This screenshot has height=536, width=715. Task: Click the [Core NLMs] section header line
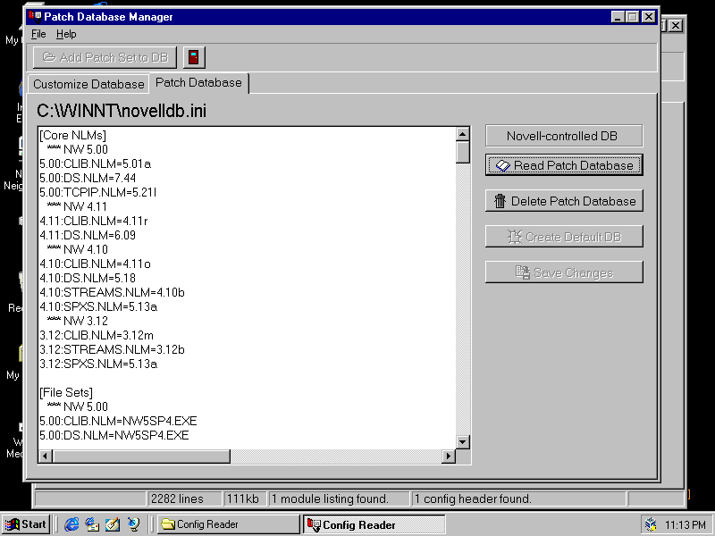pyautogui.click(x=73, y=136)
